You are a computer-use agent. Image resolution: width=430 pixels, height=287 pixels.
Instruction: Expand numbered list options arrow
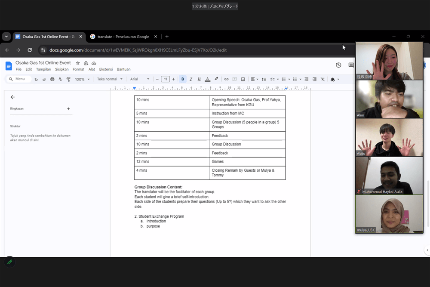[x=301, y=79]
